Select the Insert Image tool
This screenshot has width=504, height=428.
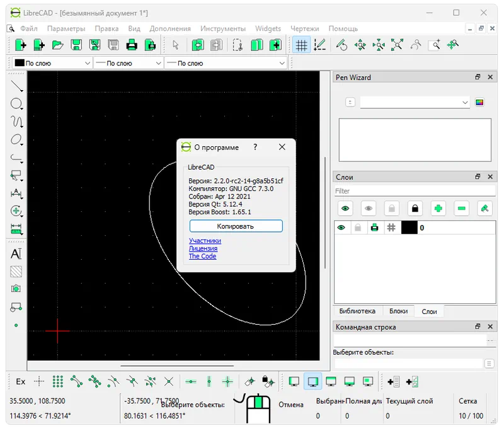point(16,289)
